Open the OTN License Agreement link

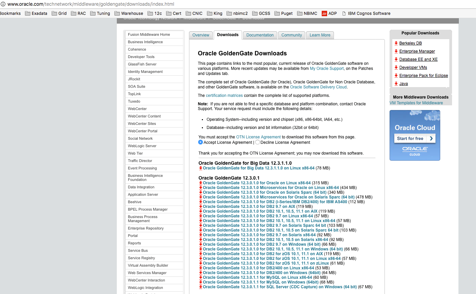coord(258,137)
